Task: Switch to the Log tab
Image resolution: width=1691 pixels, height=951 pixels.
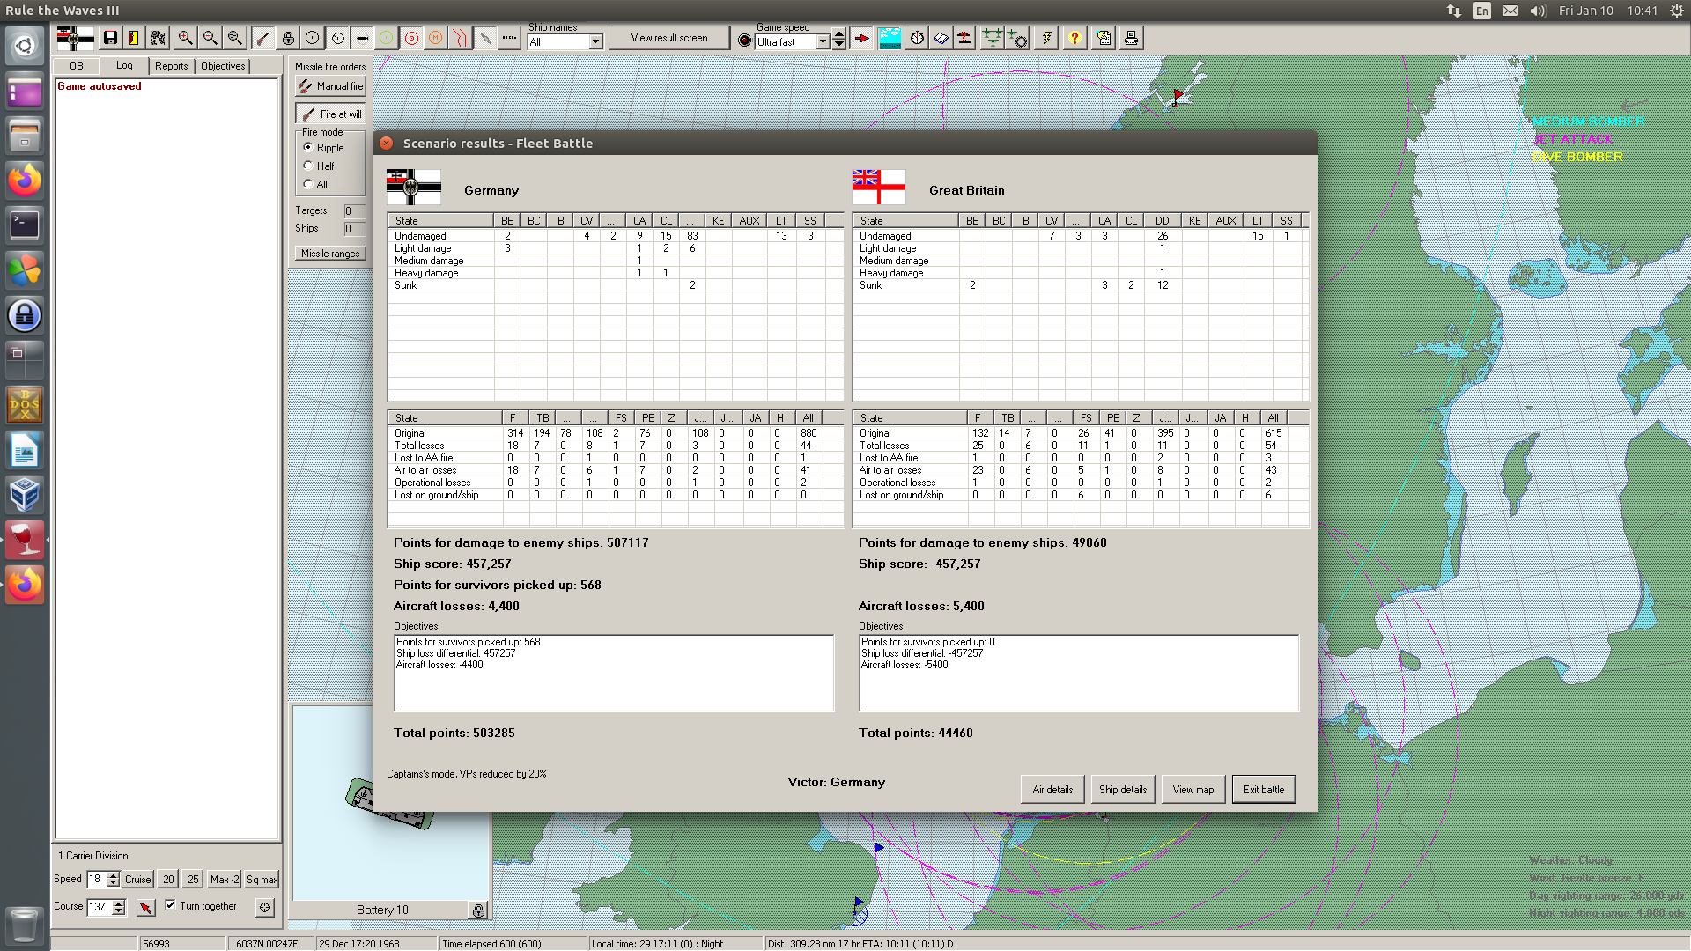Action: click(124, 66)
